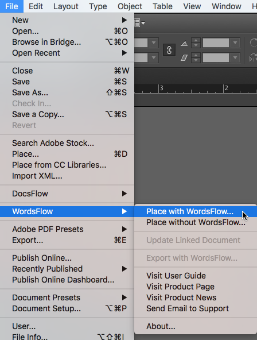Click Save in File menu
257x340 pixels.
[x=67, y=82]
